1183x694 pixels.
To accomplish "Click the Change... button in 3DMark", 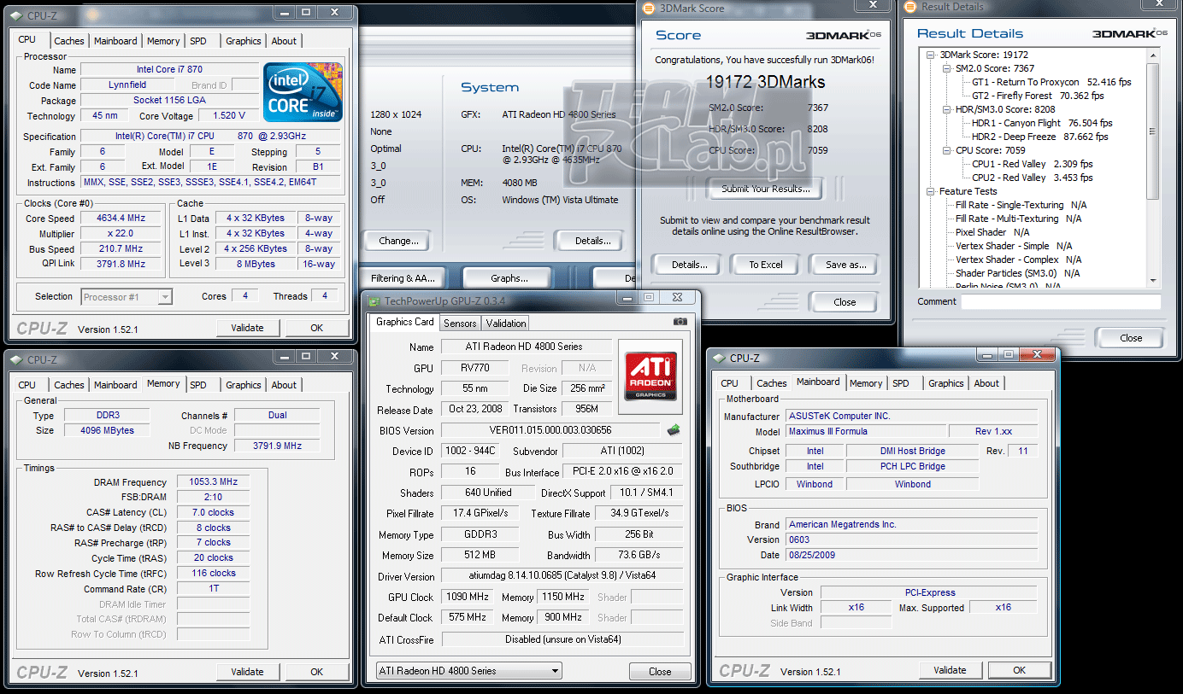I will point(398,241).
